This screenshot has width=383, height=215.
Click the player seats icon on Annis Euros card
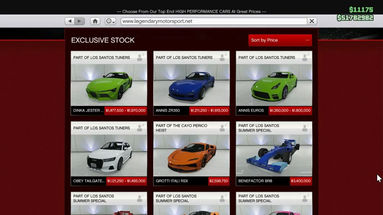305,57
